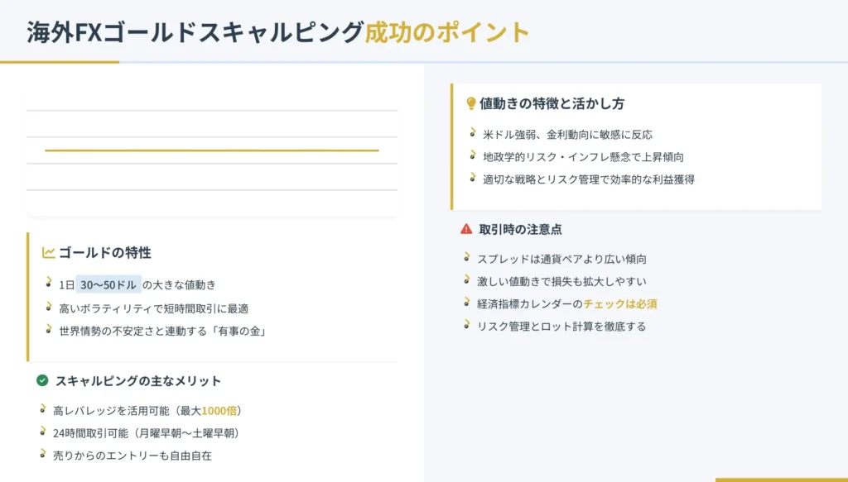
Task: Click the lightbulb icon beside 値動きの特徴と活かし方
Action: pyautogui.click(x=470, y=103)
